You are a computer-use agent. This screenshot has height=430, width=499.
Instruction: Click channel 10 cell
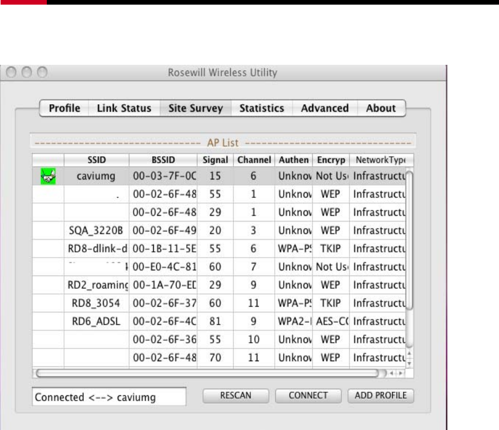pos(254,340)
